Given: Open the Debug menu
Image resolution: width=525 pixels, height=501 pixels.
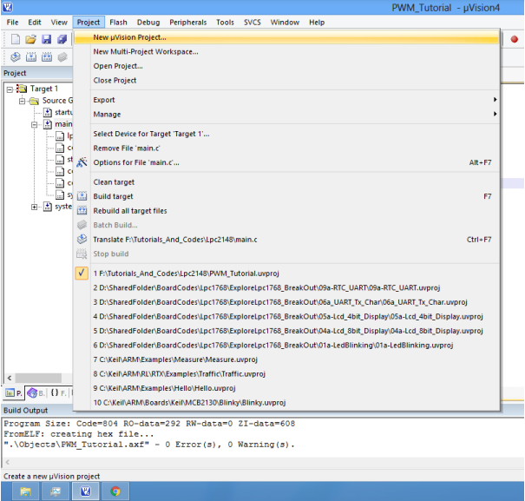Looking at the screenshot, I should pyautogui.click(x=148, y=22).
